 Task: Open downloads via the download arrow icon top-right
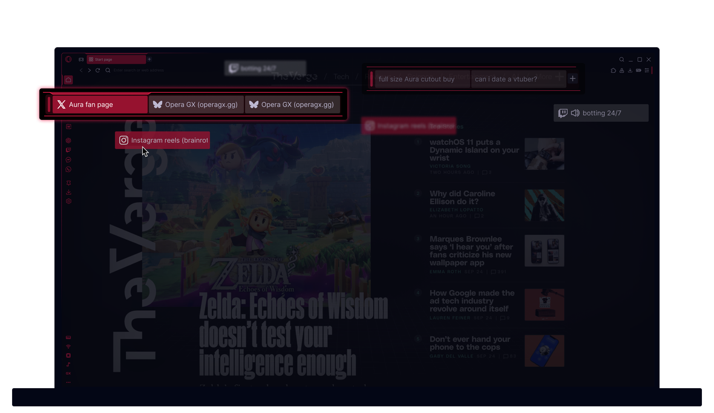coord(630,70)
